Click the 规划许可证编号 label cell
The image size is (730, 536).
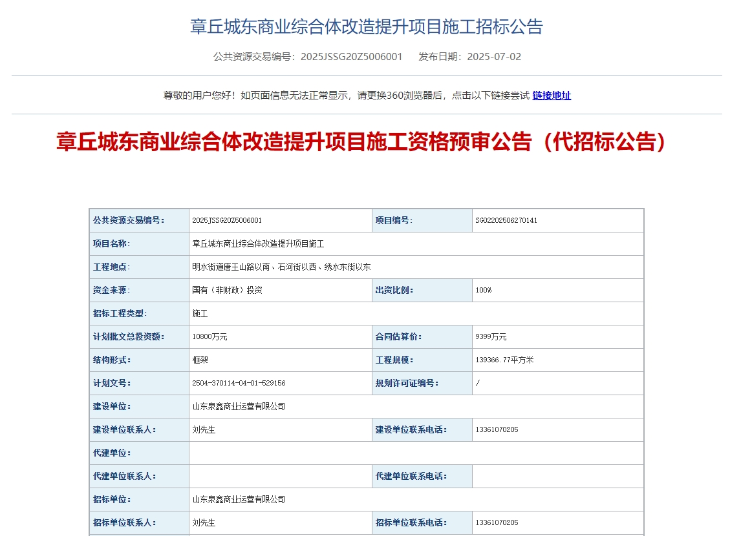pos(422,383)
